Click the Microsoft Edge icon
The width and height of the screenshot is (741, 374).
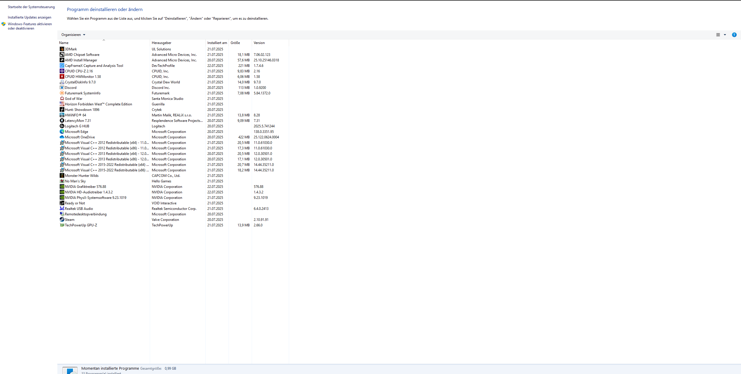click(62, 131)
